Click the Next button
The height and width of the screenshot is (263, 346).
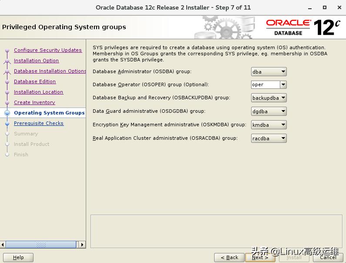(x=260, y=257)
